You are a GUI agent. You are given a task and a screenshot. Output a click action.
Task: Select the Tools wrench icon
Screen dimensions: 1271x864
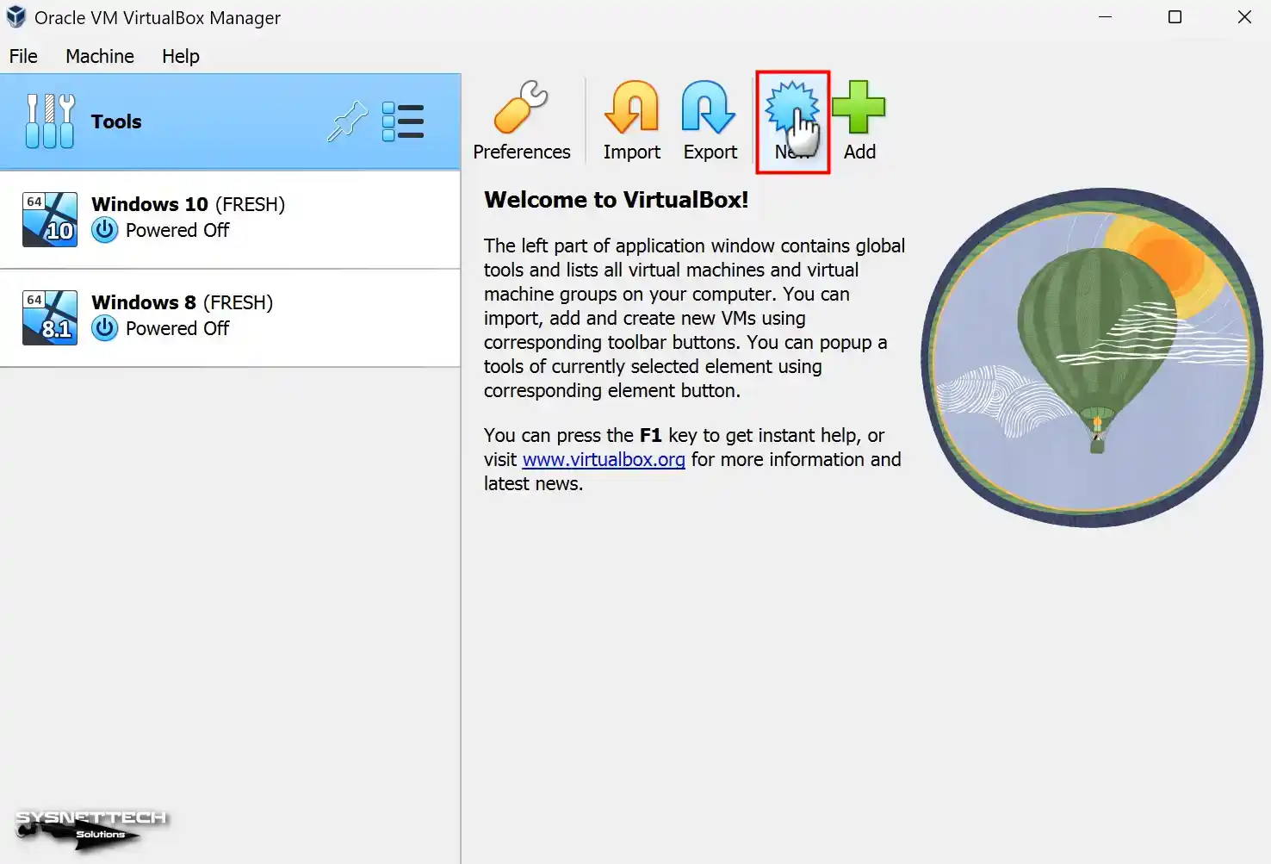coord(50,121)
